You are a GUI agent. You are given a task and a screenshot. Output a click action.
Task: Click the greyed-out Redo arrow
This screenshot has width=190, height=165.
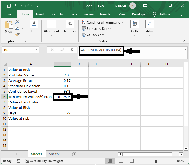(x=27, y=5)
